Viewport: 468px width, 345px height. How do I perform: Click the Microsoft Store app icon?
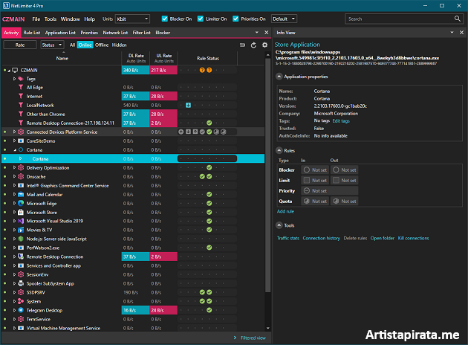coord(21,212)
